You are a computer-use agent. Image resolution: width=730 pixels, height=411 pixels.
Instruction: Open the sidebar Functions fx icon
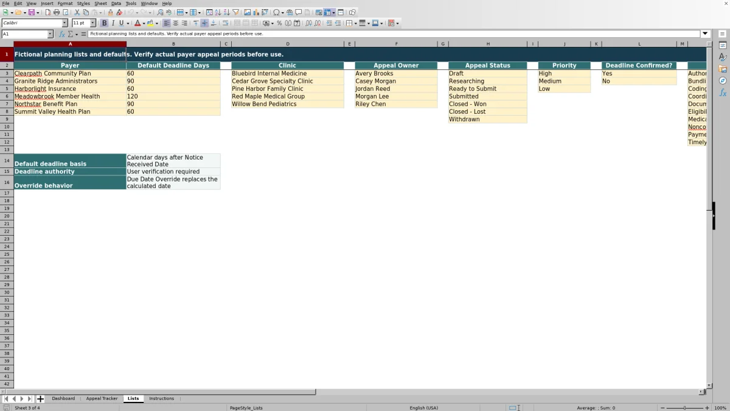pyautogui.click(x=723, y=93)
